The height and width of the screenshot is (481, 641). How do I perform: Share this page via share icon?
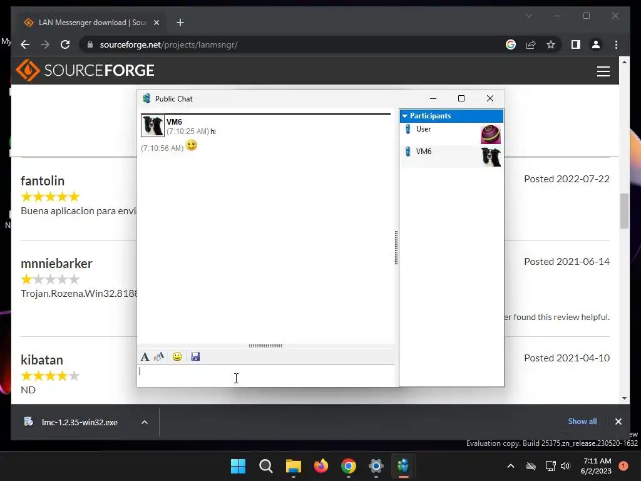[x=531, y=44]
